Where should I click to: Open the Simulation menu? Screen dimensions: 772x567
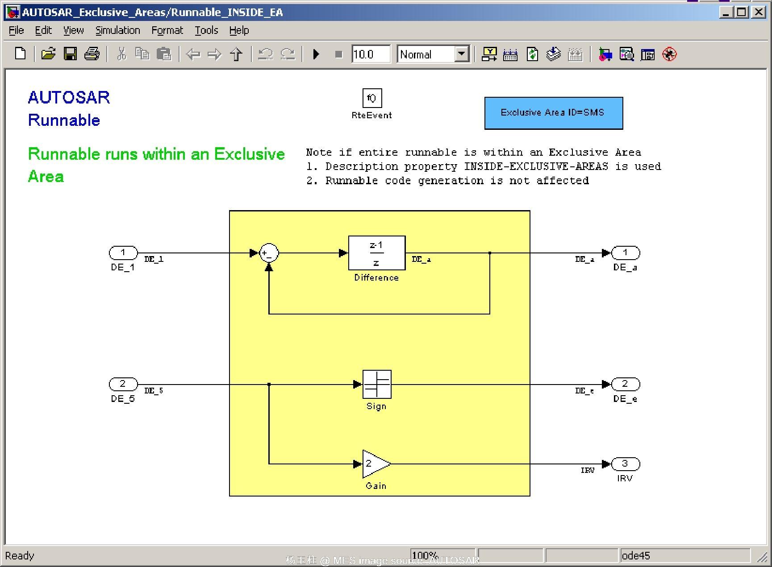tap(117, 30)
